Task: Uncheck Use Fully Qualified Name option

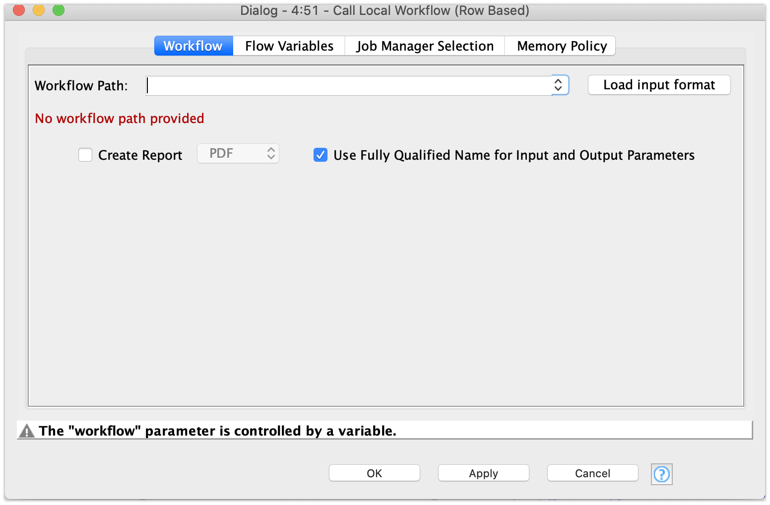Action: [x=321, y=155]
